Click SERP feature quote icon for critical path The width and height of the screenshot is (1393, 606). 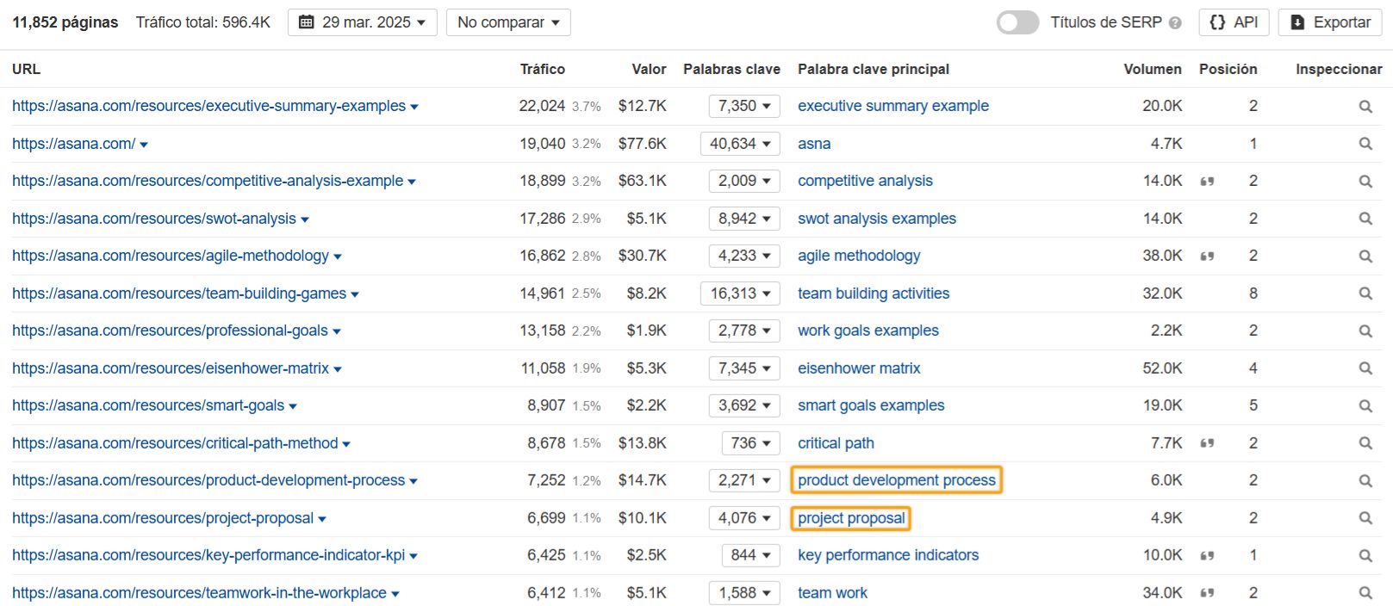1207,443
